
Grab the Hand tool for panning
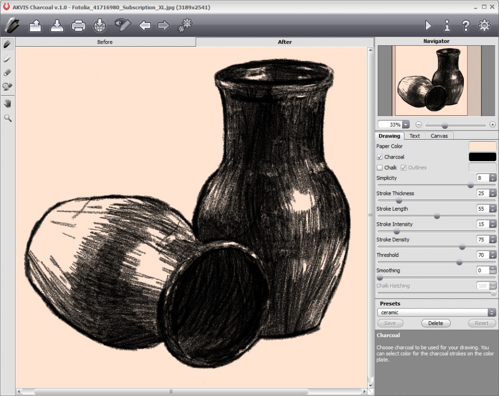click(7, 103)
